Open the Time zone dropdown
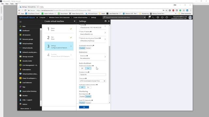This screenshot has width=209, height=117. point(92,81)
